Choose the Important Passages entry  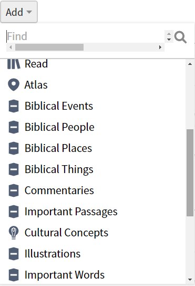point(71,212)
